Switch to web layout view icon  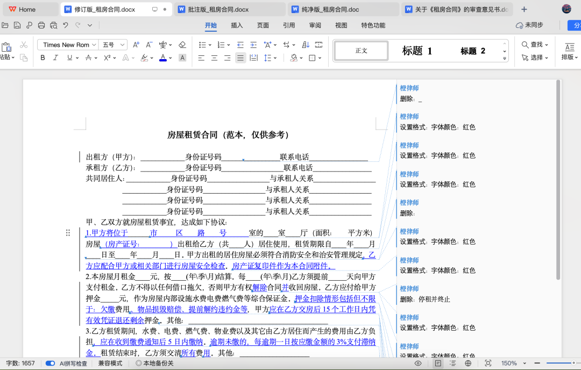pyautogui.click(x=468, y=364)
